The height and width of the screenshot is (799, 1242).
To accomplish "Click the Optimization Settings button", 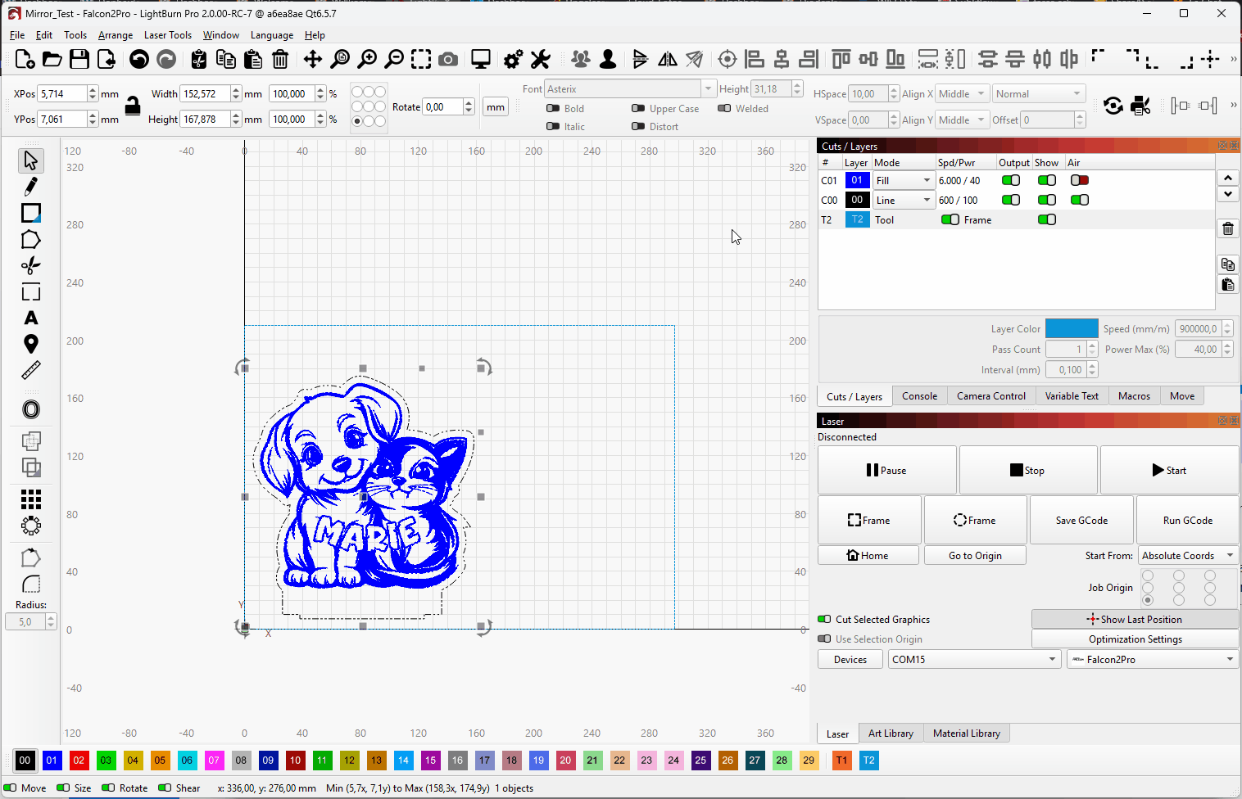I will click(1135, 639).
